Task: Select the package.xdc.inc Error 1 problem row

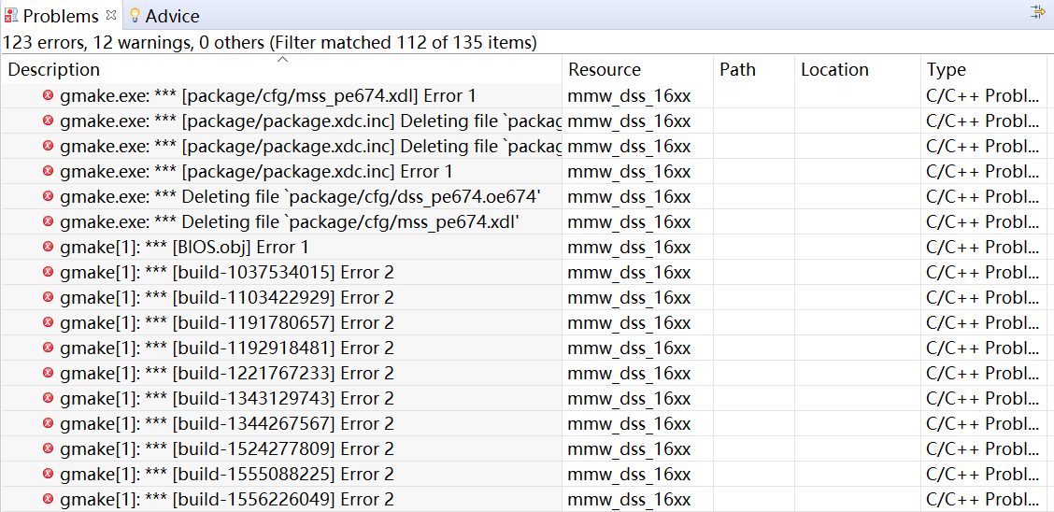Action: [x=256, y=171]
